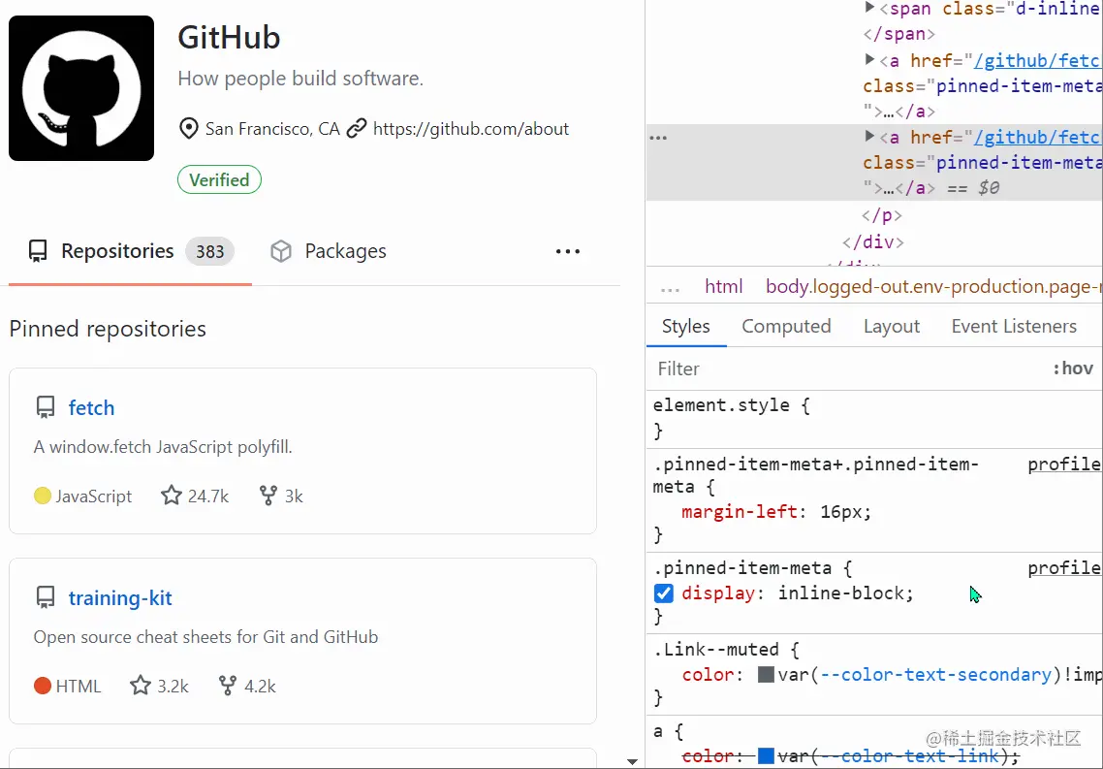The image size is (1103, 769).
Task: Click the GitHub Octocat avatar logo
Action: point(80,88)
